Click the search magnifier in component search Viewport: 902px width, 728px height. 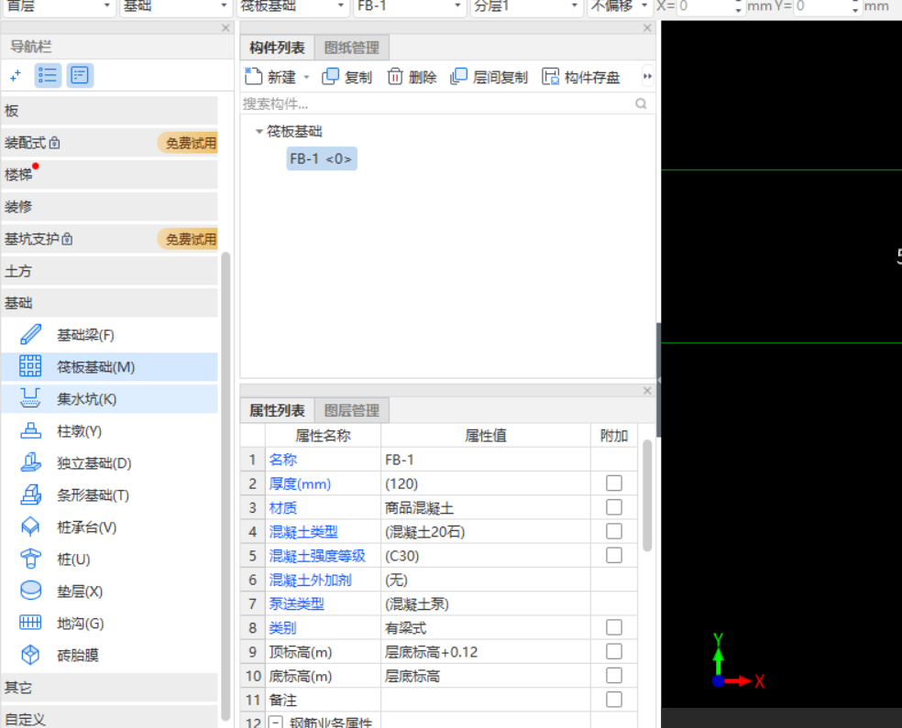[x=641, y=104]
